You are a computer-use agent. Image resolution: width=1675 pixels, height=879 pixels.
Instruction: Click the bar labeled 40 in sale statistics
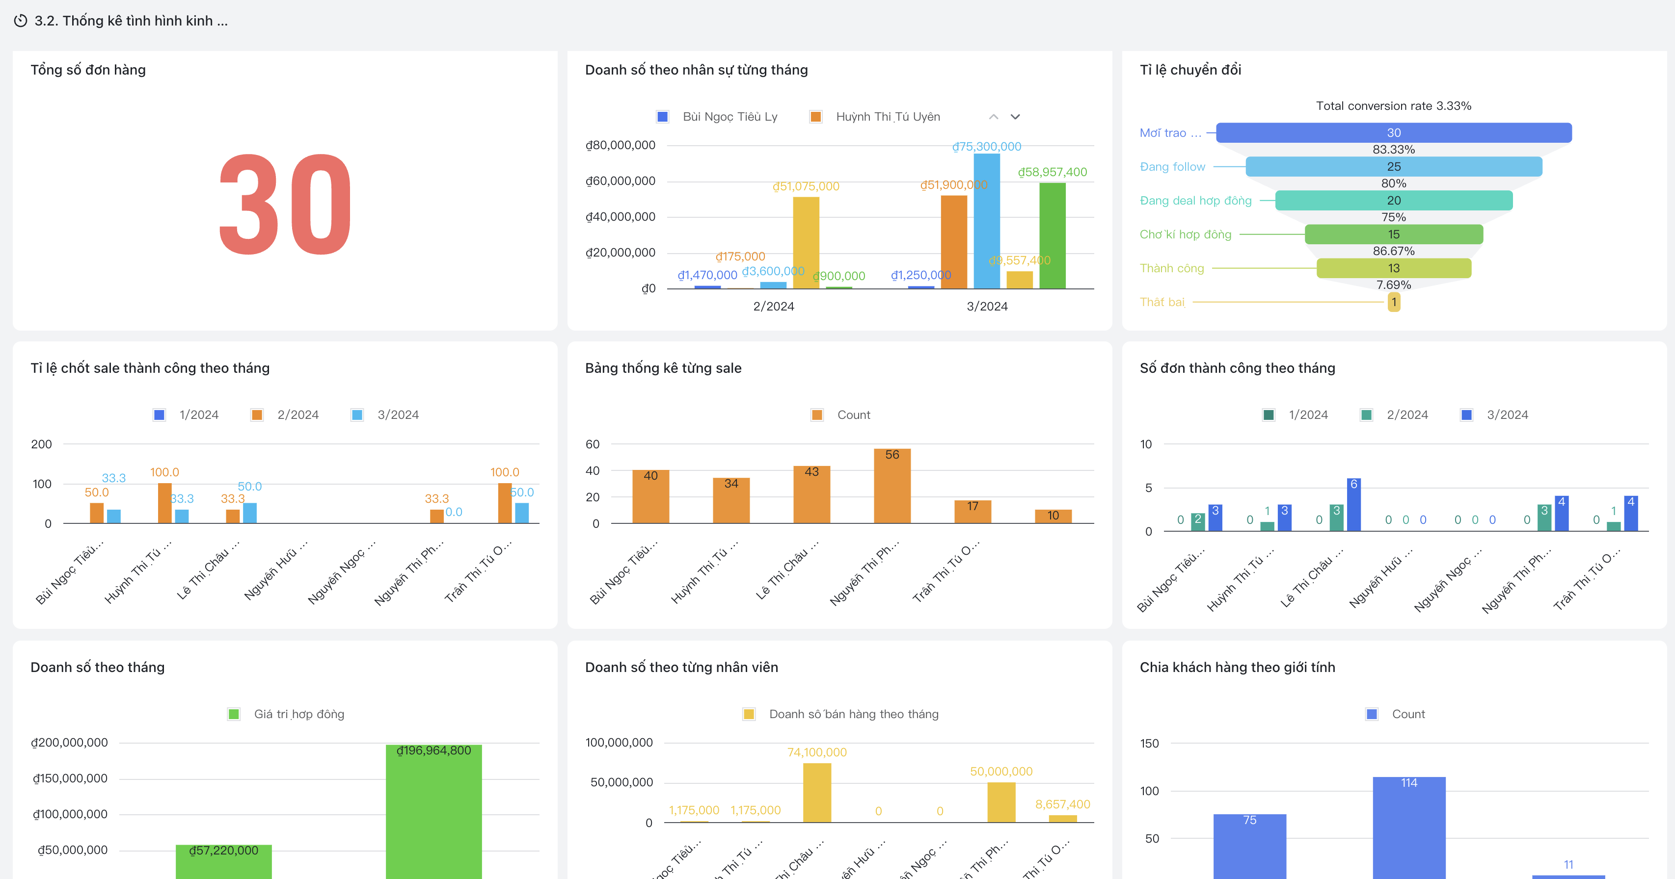[x=650, y=496]
